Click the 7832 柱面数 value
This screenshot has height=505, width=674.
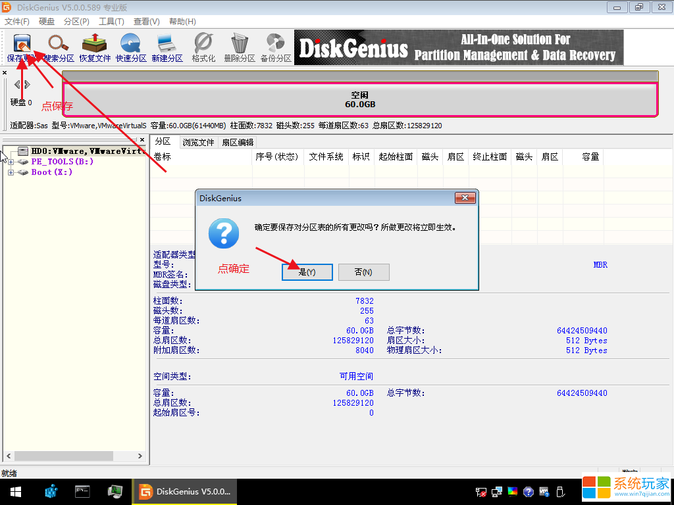click(x=365, y=301)
